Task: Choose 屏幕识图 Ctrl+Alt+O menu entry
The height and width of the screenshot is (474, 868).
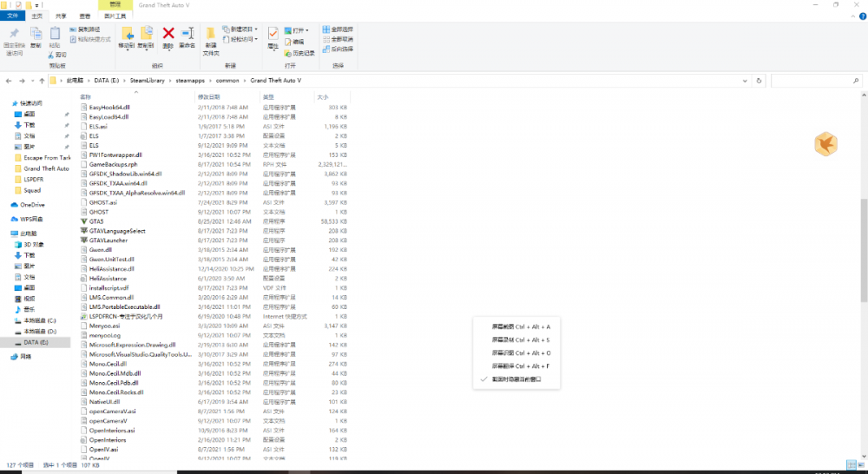Action: [516, 352]
